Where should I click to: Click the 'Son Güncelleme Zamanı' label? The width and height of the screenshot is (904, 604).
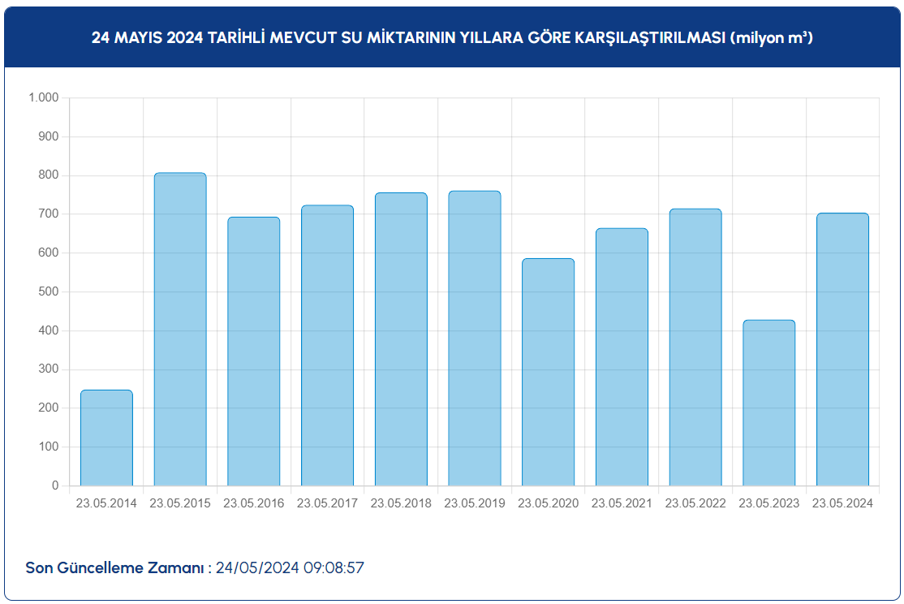coord(114,567)
